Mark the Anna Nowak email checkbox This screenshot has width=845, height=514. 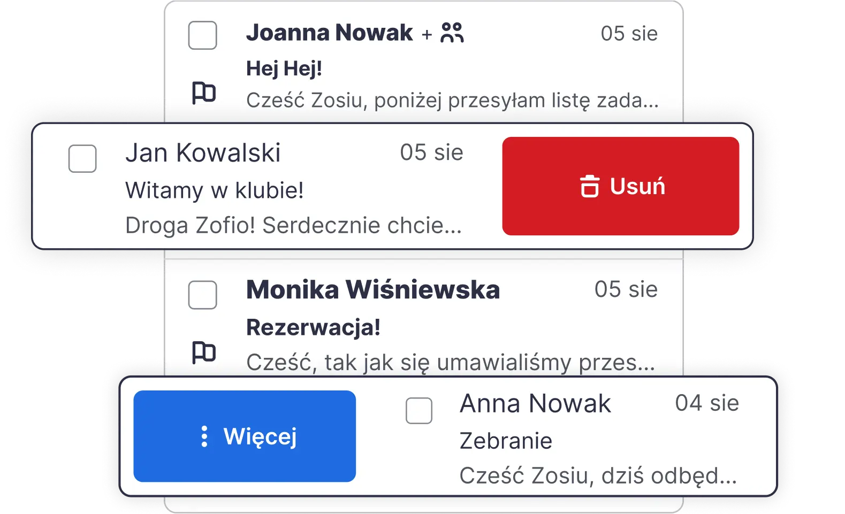[419, 411]
